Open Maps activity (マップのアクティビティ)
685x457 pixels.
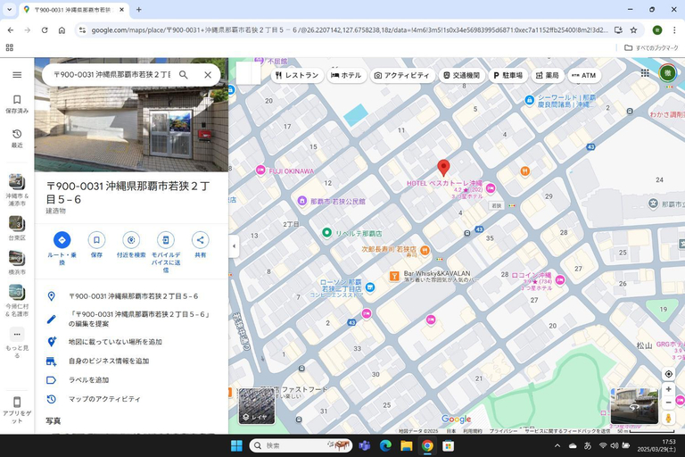point(131,399)
